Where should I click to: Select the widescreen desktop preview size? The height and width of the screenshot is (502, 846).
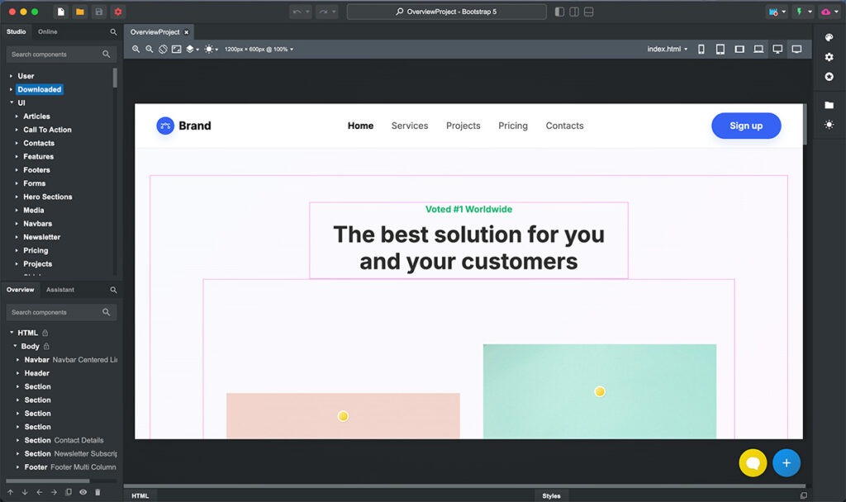point(796,49)
